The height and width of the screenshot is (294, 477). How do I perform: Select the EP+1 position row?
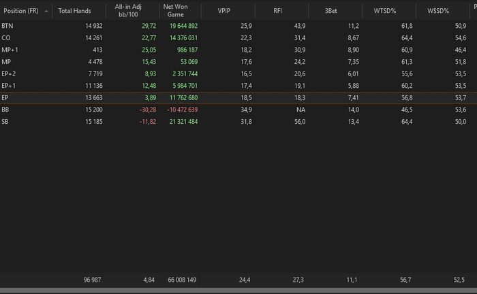click(238, 86)
